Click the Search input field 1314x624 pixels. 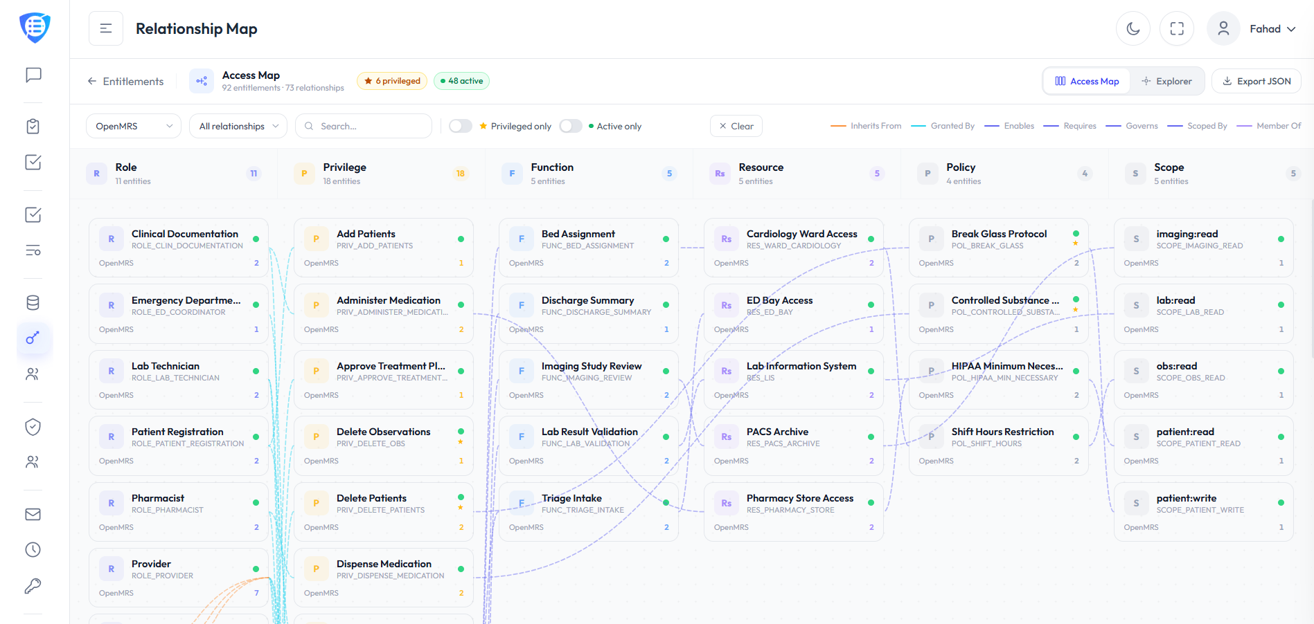(364, 126)
